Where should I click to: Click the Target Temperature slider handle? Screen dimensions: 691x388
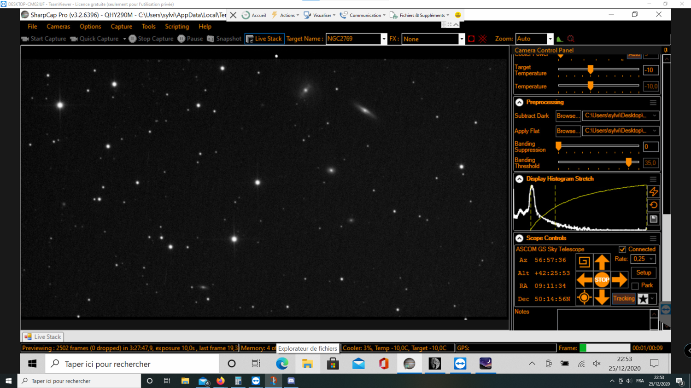point(591,69)
